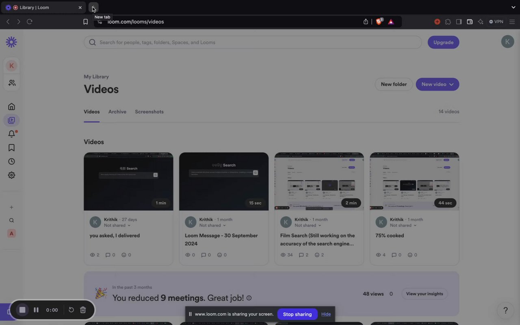
Task: Open the browser extensions puzzle icon
Action: click(x=448, y=22)
